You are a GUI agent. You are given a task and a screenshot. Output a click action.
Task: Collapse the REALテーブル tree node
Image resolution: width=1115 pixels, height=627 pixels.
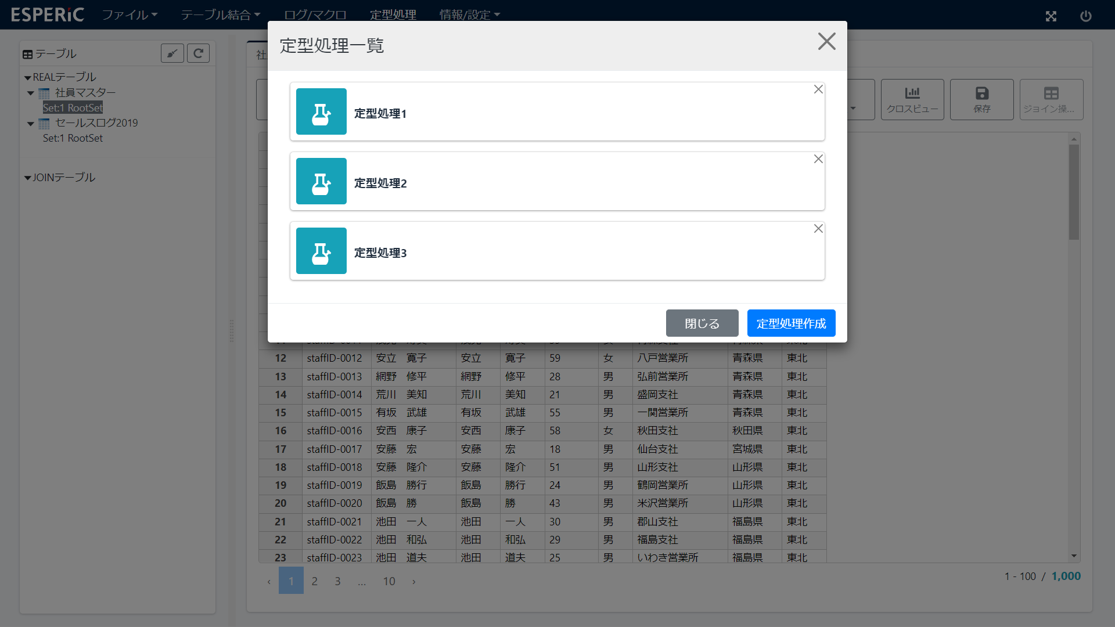[x=27, y=78]
